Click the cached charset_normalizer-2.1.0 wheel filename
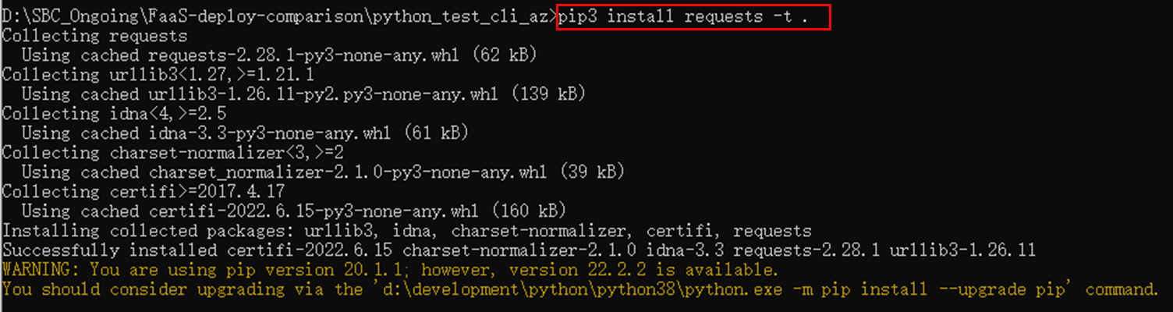 (x=347, y=172)
